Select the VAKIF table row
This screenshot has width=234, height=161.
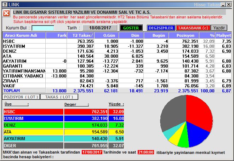(117, 86)
